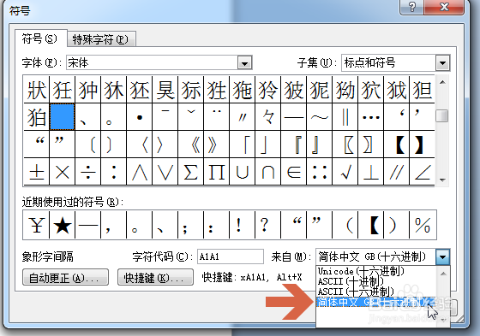This screenshot has width=480, height=336.
Task: Click the encoding list scroll up arrow
Action: (443, 274)
